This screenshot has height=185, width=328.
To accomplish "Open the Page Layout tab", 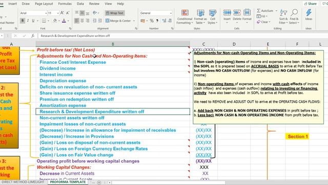I will point(44,4).
